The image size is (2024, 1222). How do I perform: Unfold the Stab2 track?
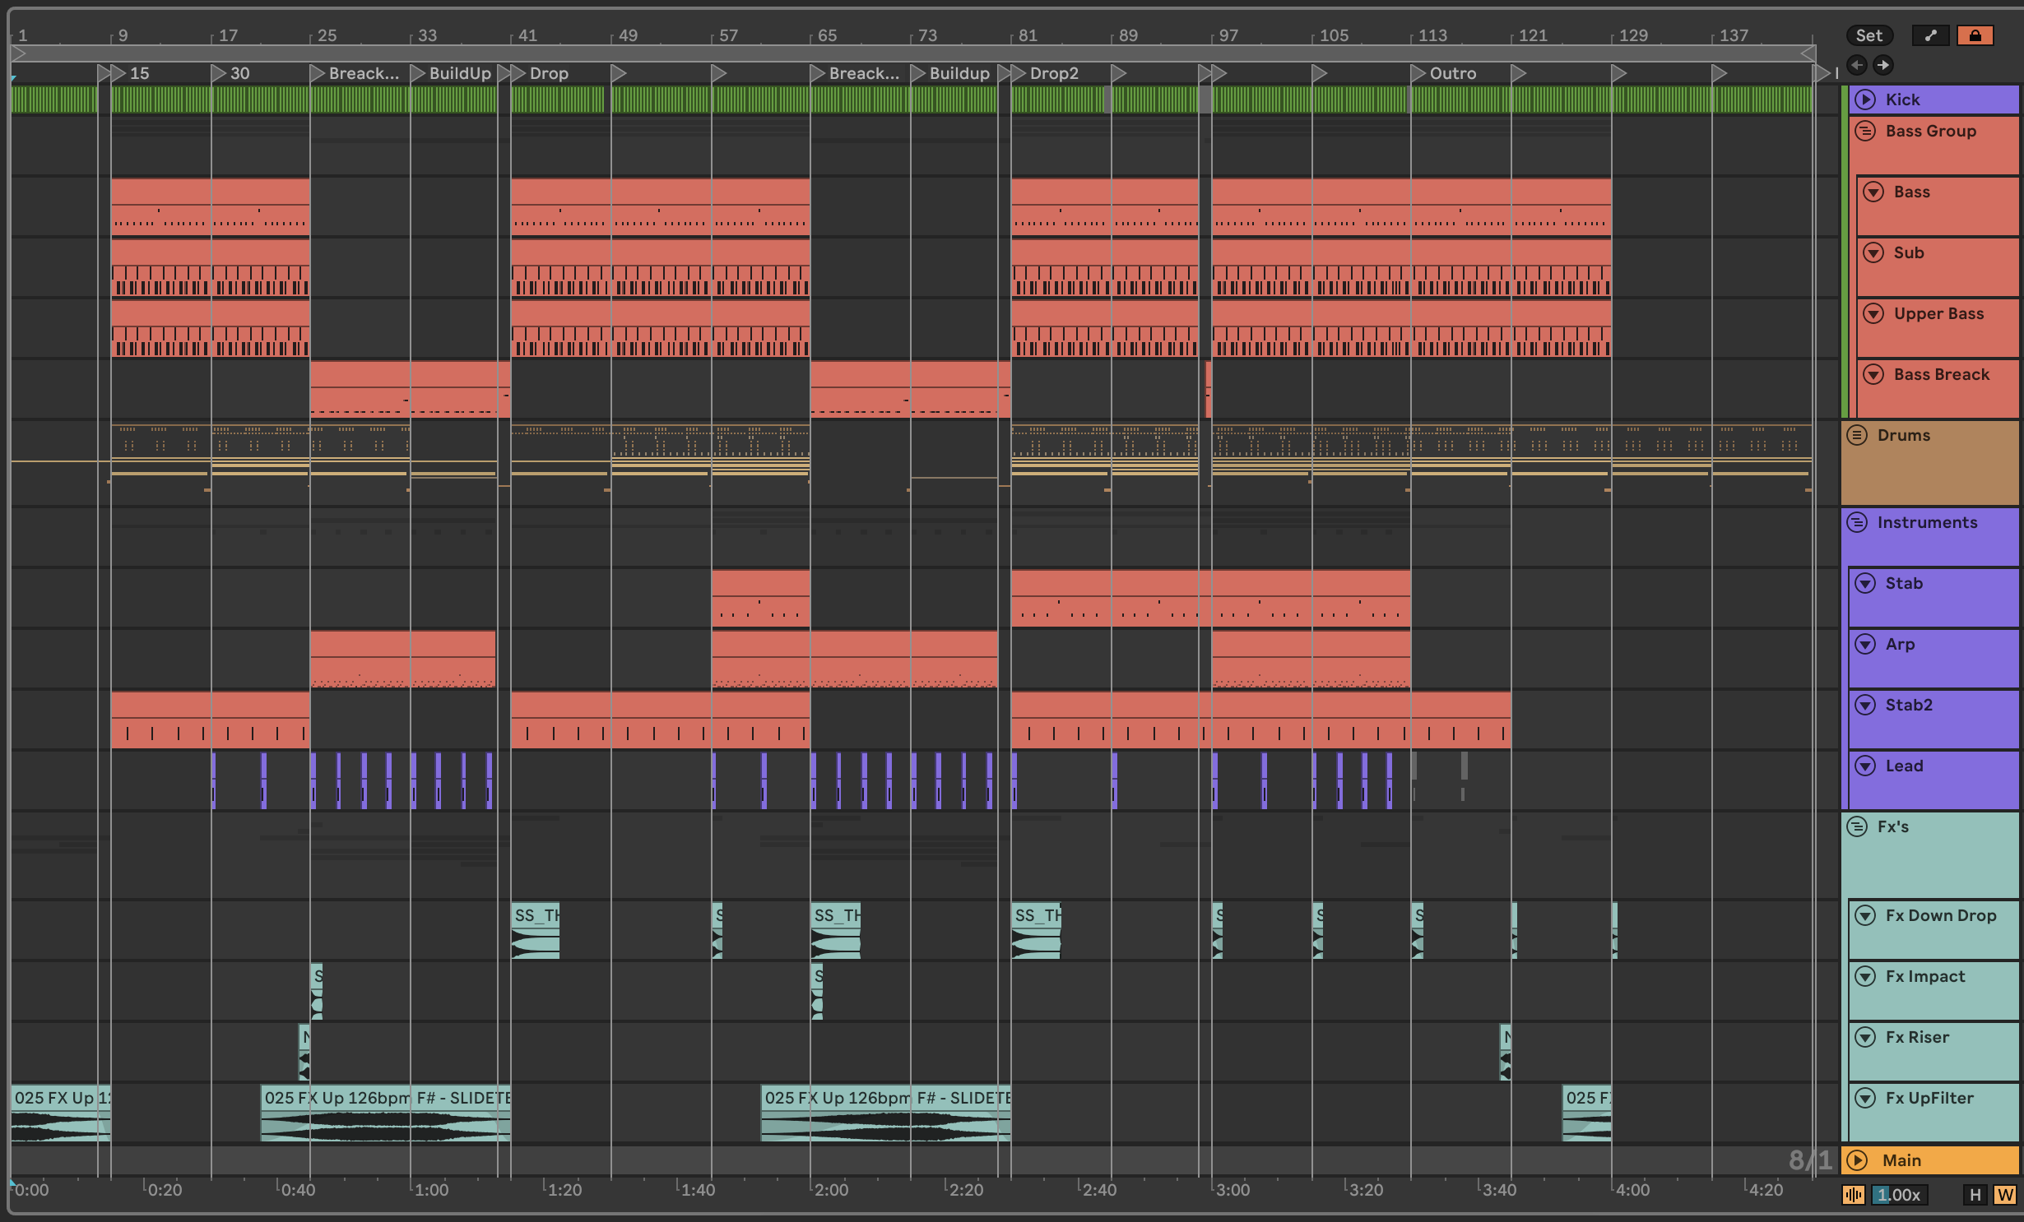tap(1865, 705)
